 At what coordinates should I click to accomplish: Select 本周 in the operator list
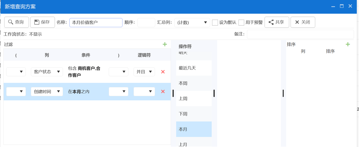pyautogui.click(x=194, y=83)
